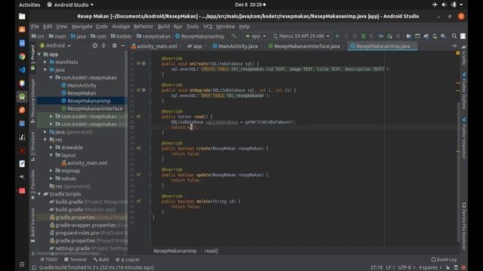Open Show Applications grid in dock
This screenshot has width=483, height=271.
pos(22,264)
